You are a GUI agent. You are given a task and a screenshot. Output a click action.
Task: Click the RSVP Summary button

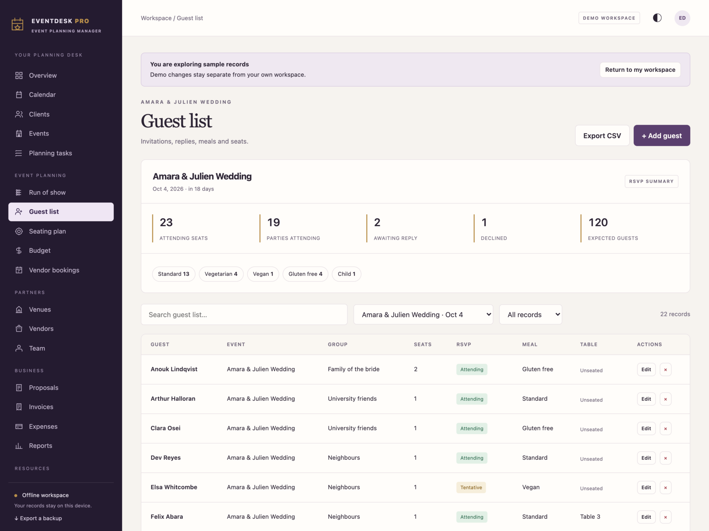pyautogui.click(x=651, y=181)
